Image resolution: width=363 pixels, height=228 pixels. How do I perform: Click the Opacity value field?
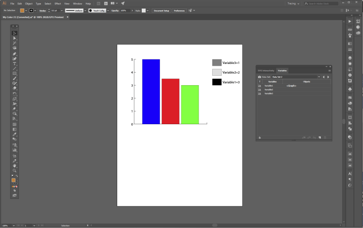125,10
